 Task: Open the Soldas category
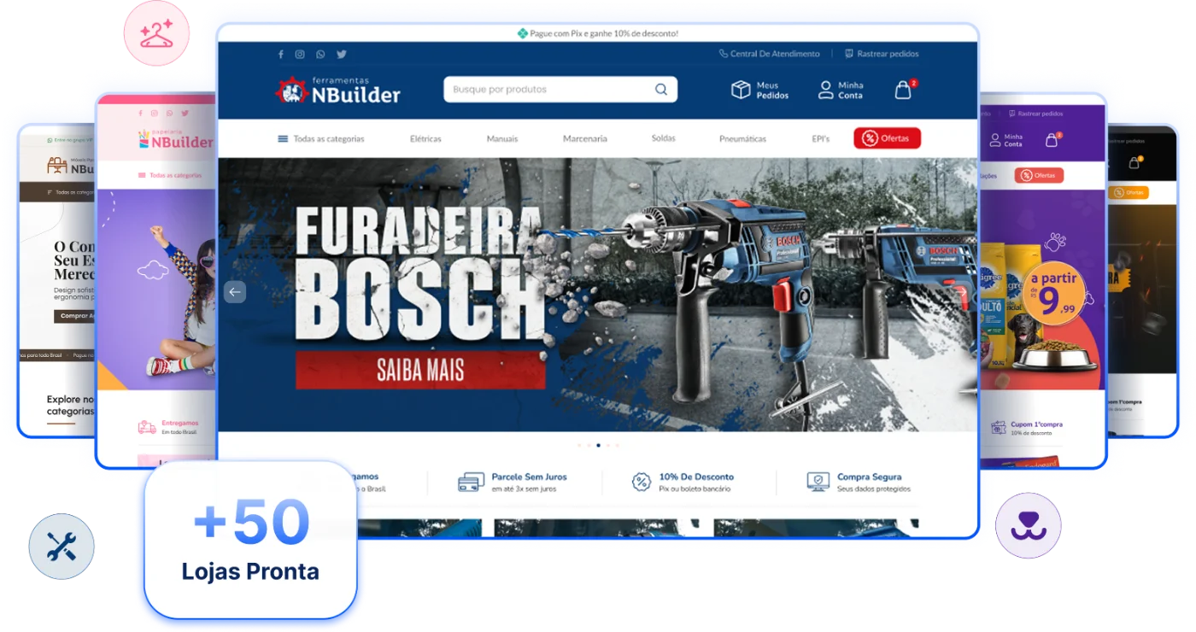point(663,138)
